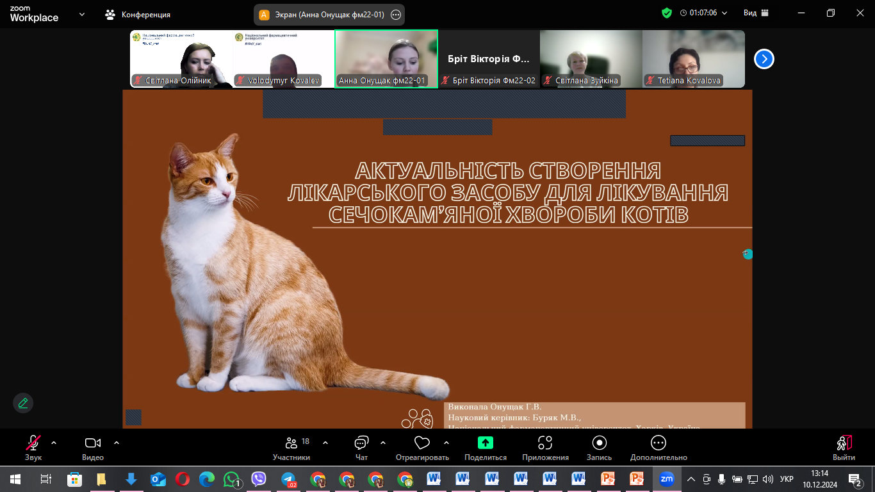The height and width of the screenshot is (492, 875).
Task: Click the slide title АКТУАЛЬНІСТЬ СТВОРЕННЯ
Action: click(508, 171)
